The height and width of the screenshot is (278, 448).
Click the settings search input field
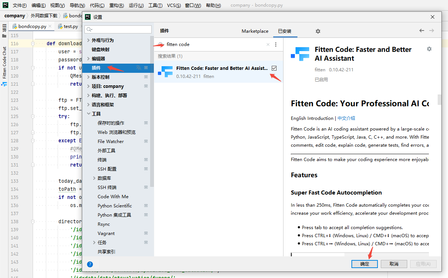click(x=118, y=29)
